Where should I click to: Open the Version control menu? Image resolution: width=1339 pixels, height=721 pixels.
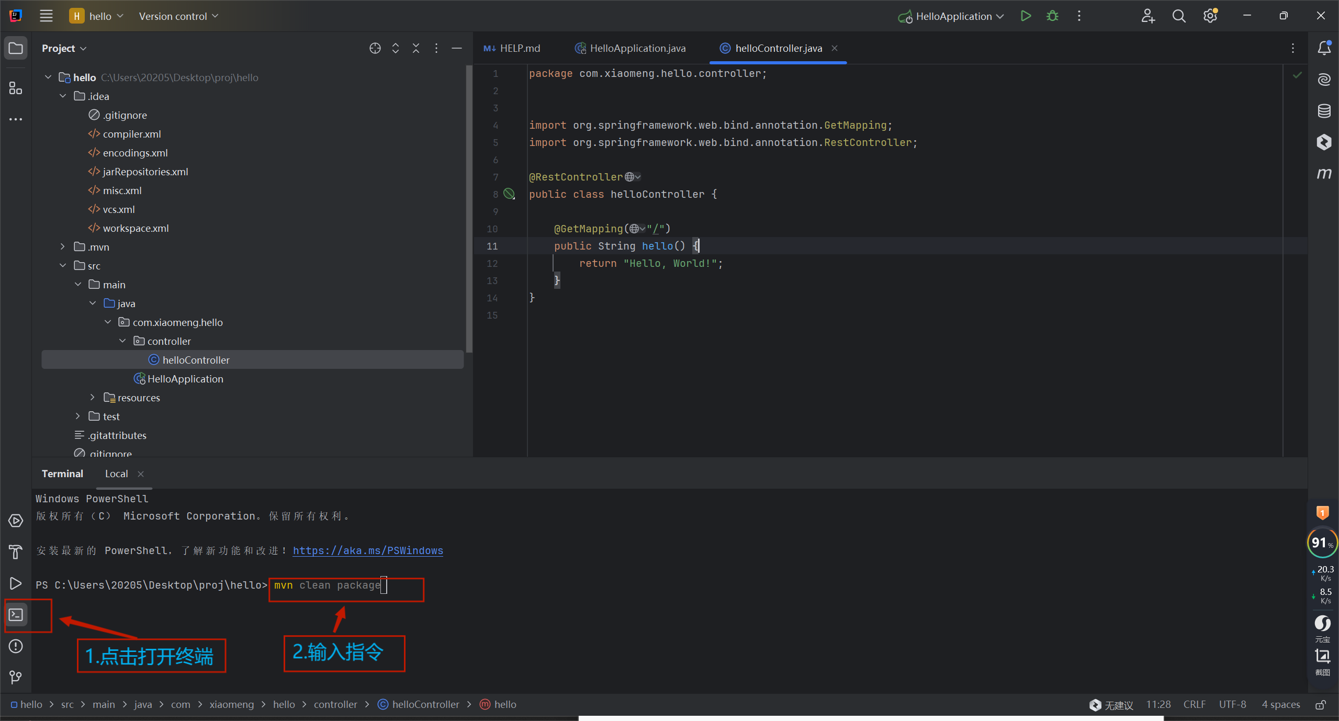coord(178,16)
